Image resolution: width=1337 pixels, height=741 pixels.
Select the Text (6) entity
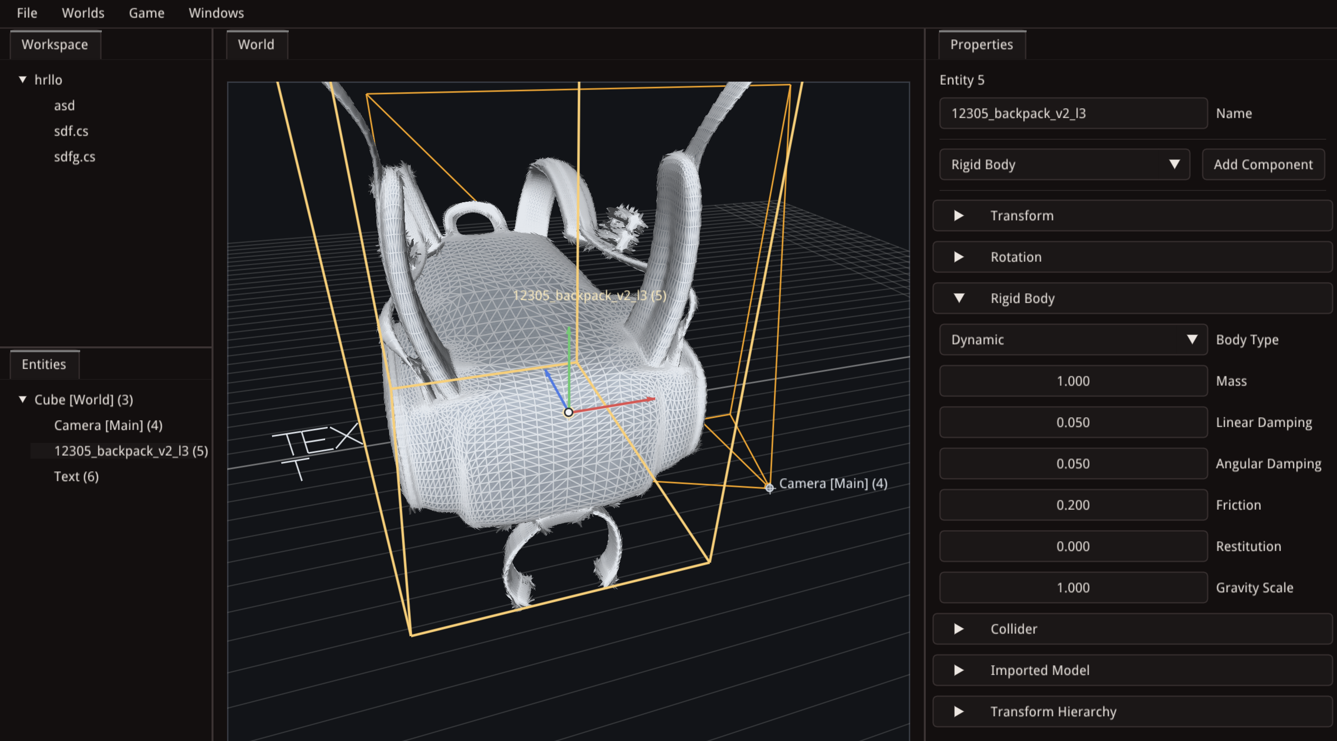[76, 476]
